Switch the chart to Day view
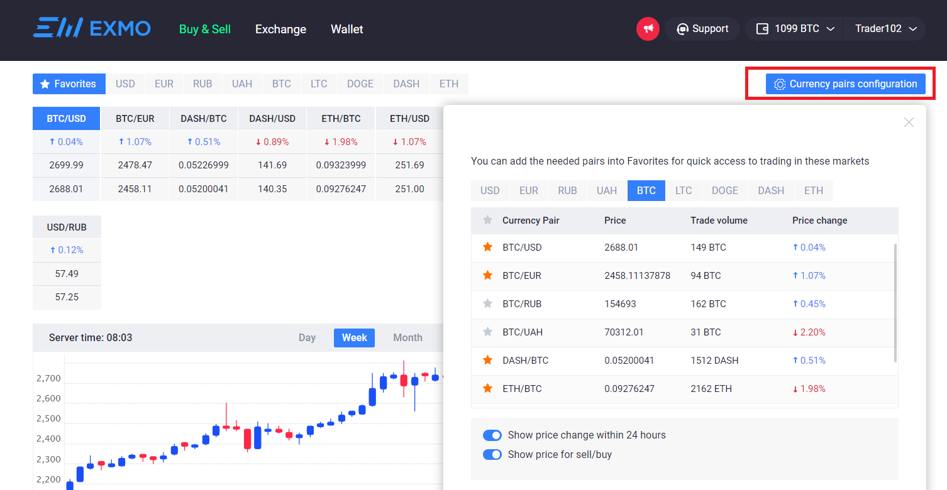The height and width of the screenshot is (490, 947). [x=307, y=337]
